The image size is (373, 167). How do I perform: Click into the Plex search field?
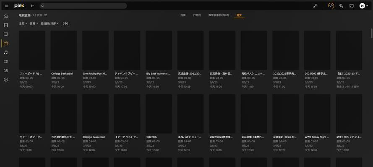pyautogui.click(x=83, y=6)
